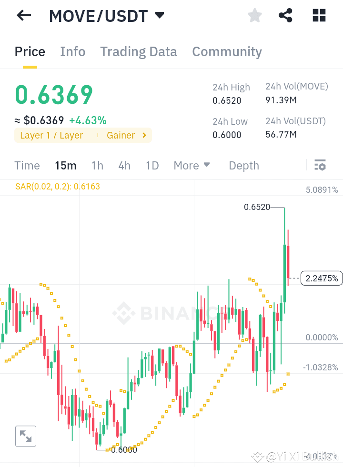The image size is (343, 467).
Task: Open the More timeframe dropdown
Action: click(x=192, y=165)
